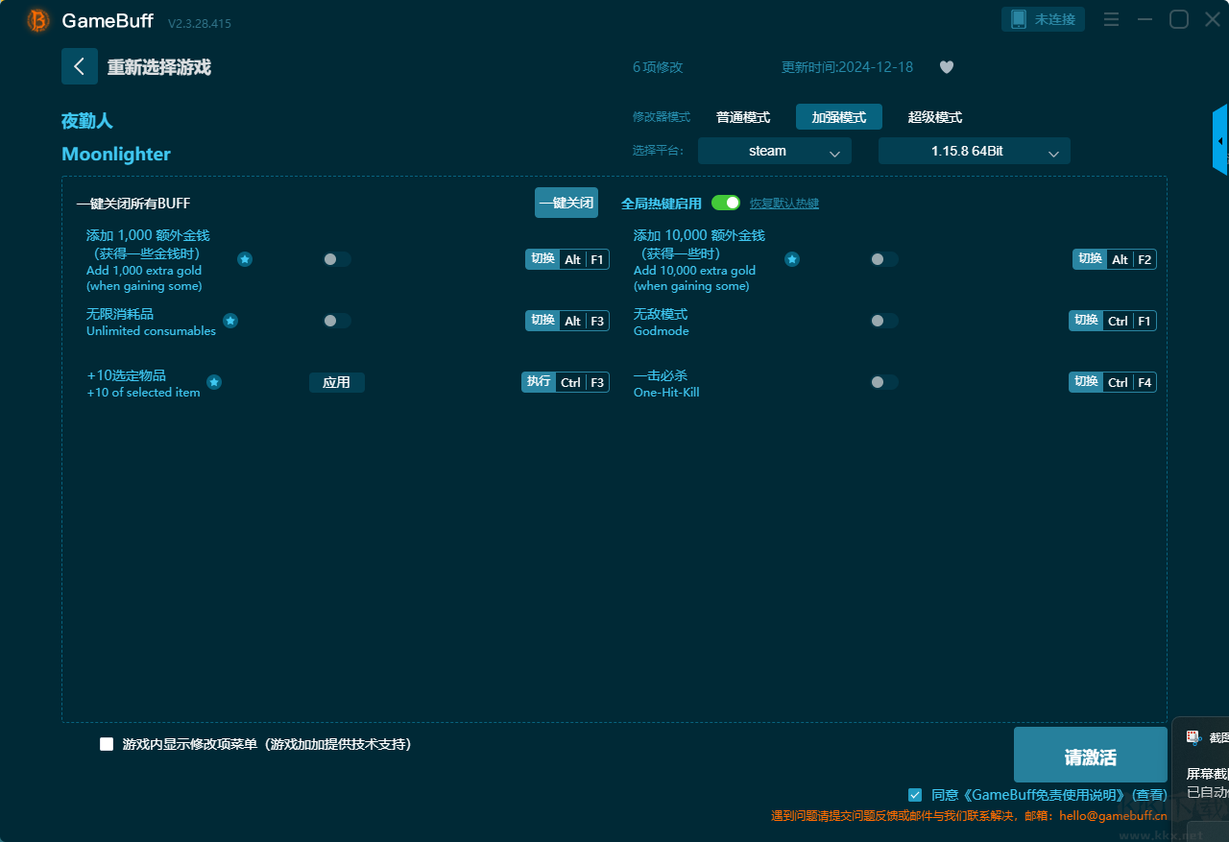1229x842 pixels.
Task: Click the heart favorite icon
Action: 946,67
